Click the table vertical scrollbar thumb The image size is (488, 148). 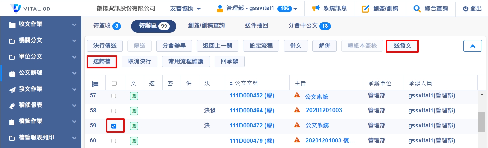pos(481,122)
